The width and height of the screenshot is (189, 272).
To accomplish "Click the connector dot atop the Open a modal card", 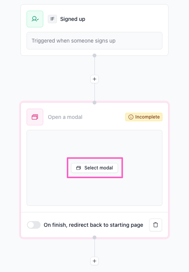I will tap(94, 103).
